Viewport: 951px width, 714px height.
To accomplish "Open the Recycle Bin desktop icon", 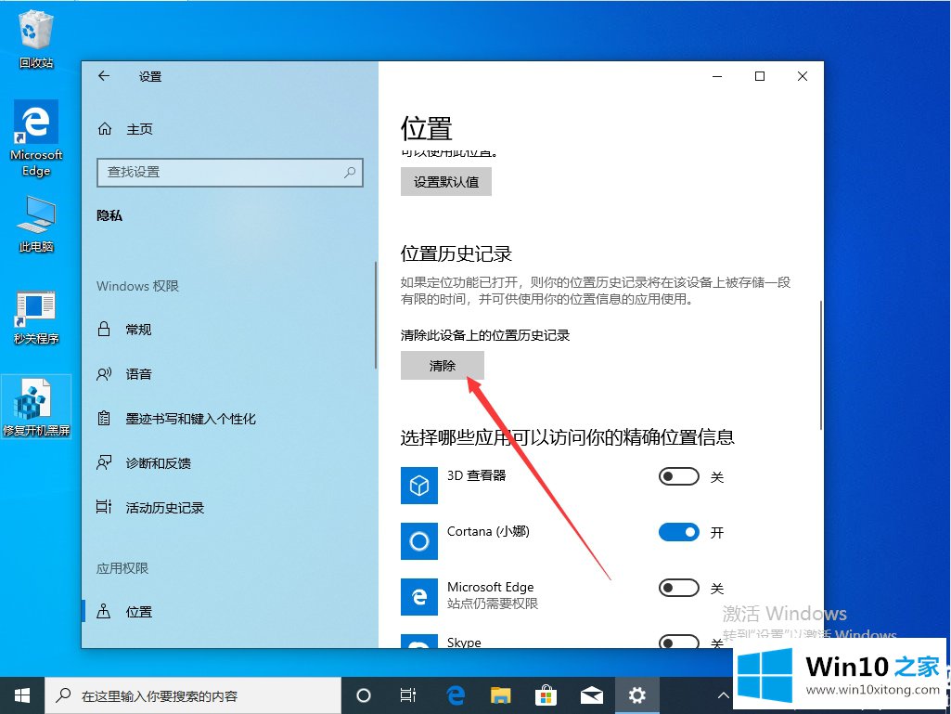I will point(36,32).
